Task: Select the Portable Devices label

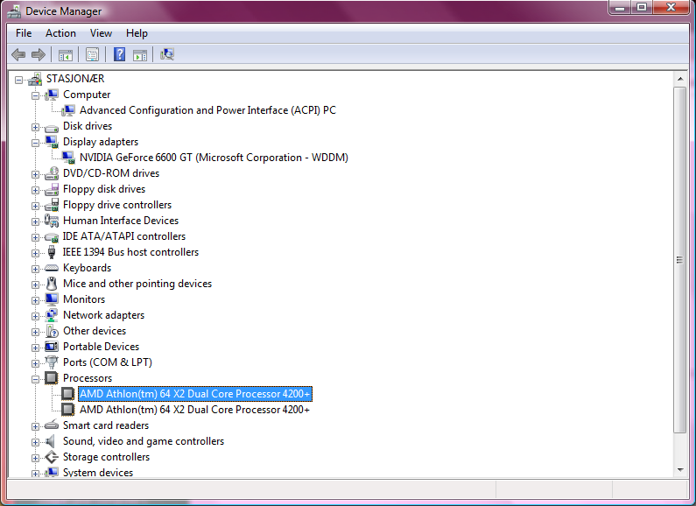Action: pyautogui.click(x=101, y=347)
